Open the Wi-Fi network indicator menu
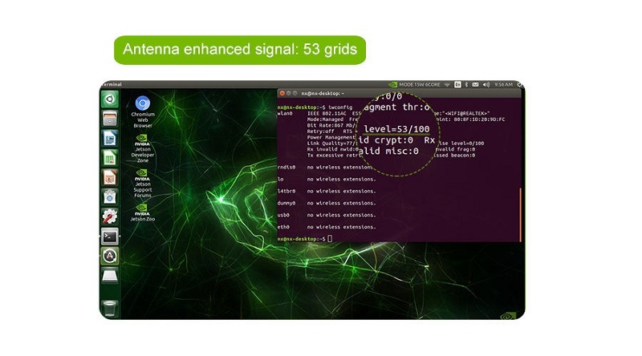 click(447, 85)
